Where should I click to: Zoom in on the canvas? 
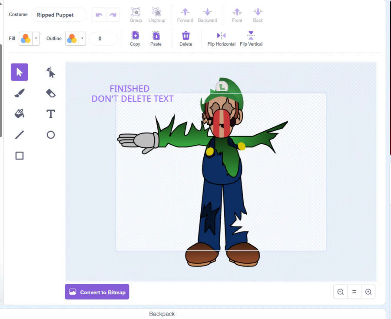pyautogui.click(x=368, y=292)
